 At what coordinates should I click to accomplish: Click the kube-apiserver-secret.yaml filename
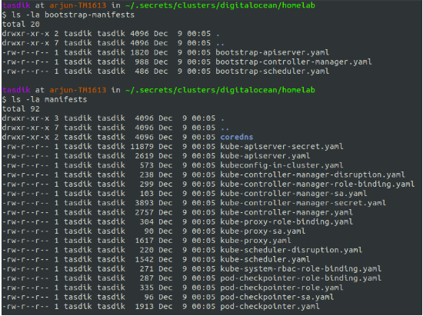pyautogui.click(x=281, y=147)
